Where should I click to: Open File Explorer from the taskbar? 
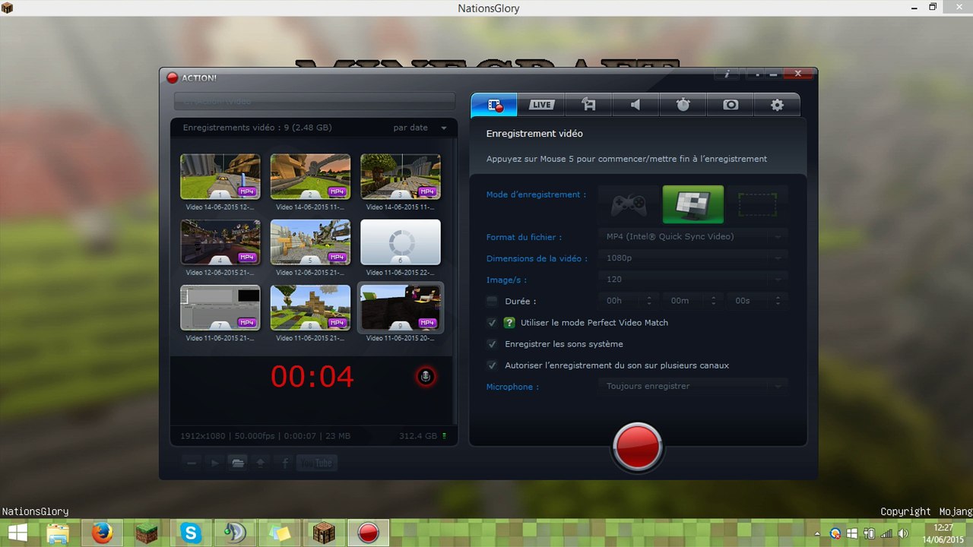pyautogui.click(x=59, y=533)
